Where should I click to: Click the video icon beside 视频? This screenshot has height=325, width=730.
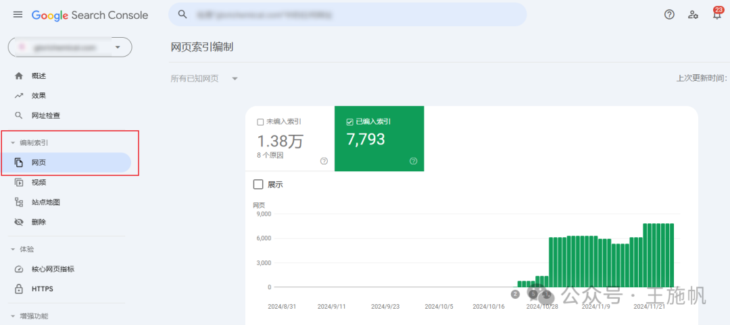[x=19, y=183]
